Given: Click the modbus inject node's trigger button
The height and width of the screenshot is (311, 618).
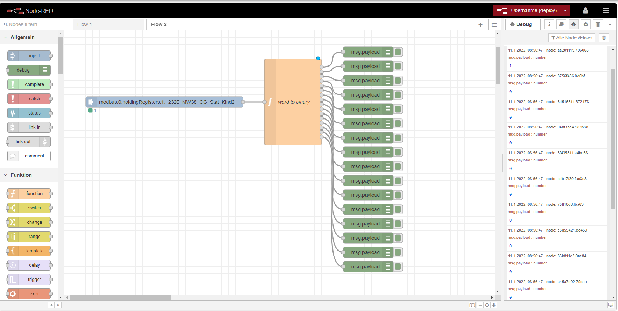Looking at the screenshot, I should [90, 102].
